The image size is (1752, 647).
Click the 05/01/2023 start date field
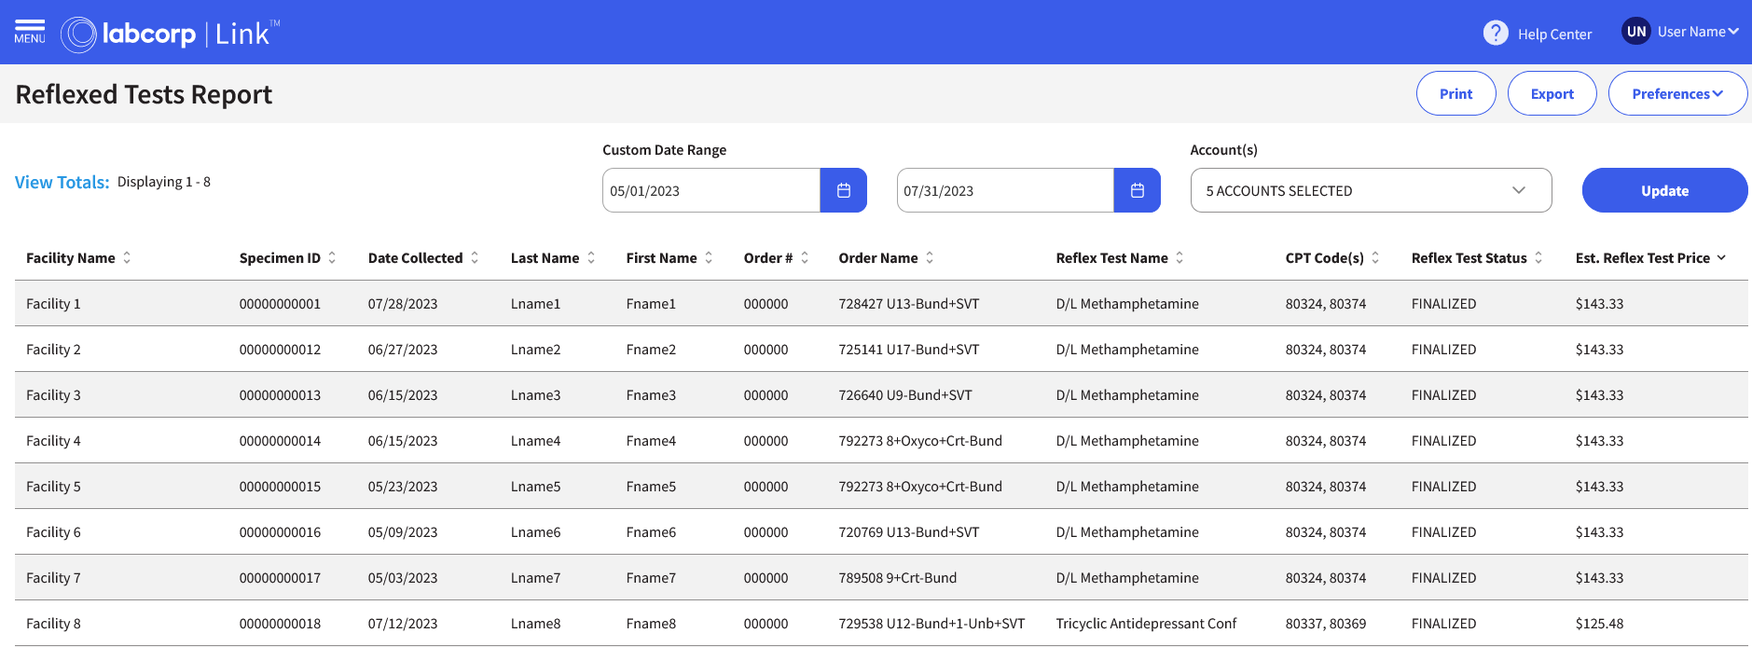[710, 190]
